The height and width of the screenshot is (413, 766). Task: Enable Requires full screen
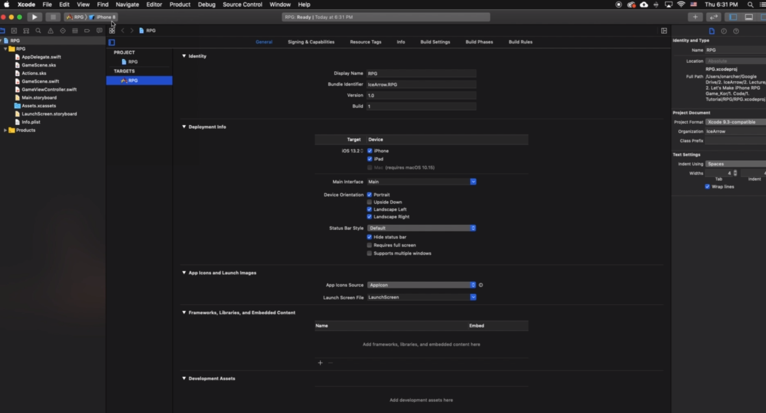click(369, 245)
